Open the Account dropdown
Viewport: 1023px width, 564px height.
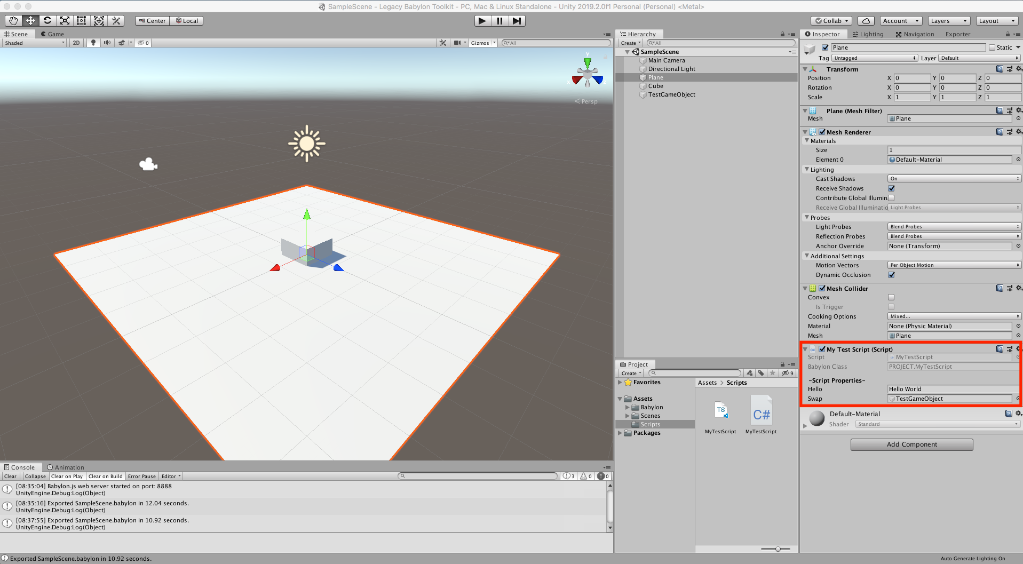pyautogui.click(x=901, y=21)
